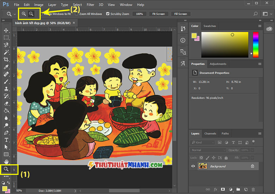Open the Opacity value dropdown
The height and width of the screenshot is (194, 275).
(x=252, y=150)
